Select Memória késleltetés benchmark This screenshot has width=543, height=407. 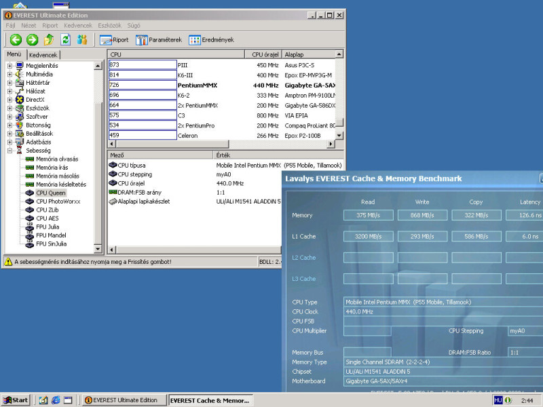[61, 185]
